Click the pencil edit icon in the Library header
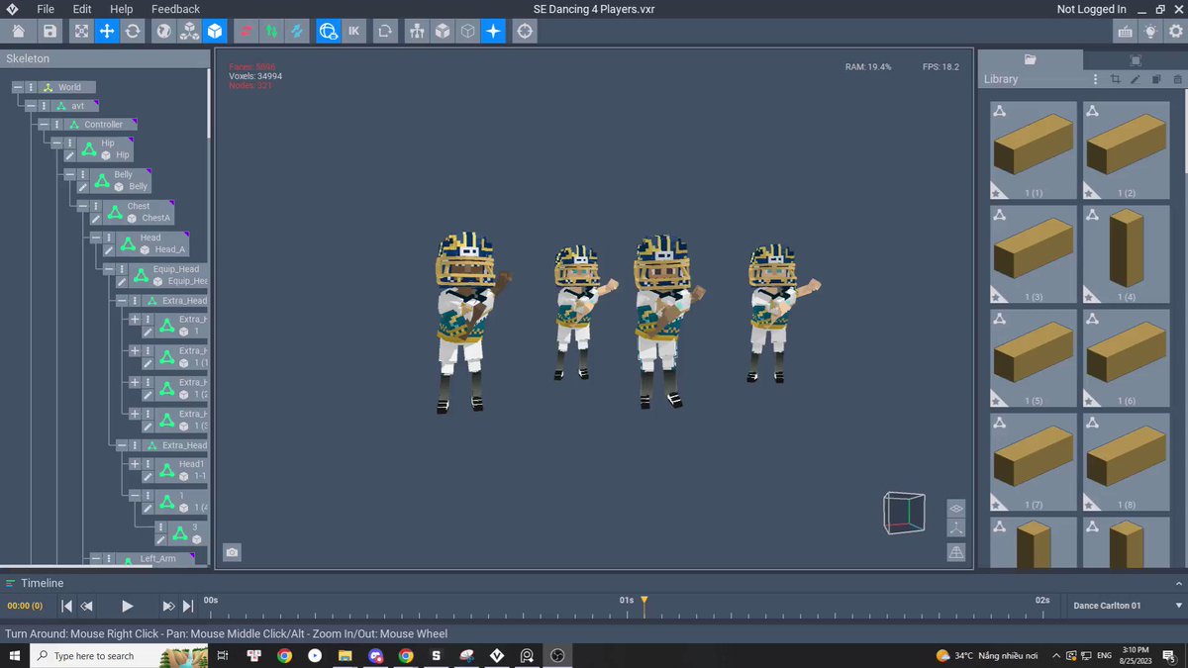Screen dimensions: 1188x668 (x=1136, y=79)
